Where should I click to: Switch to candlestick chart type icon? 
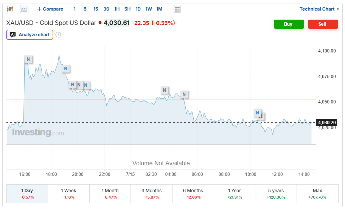tap(10, 9)
